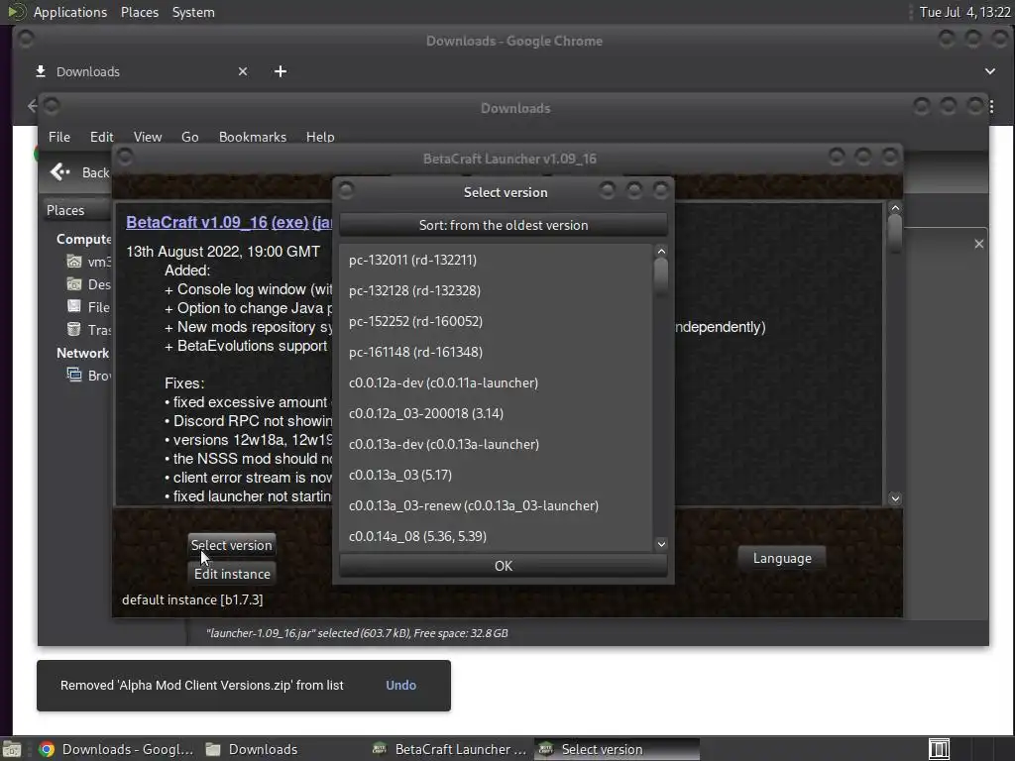The width and height of the screenshot is (1015, 761).
Task: Switch to Downloads file manager taskbar item
Action: [x=253, y=749]
